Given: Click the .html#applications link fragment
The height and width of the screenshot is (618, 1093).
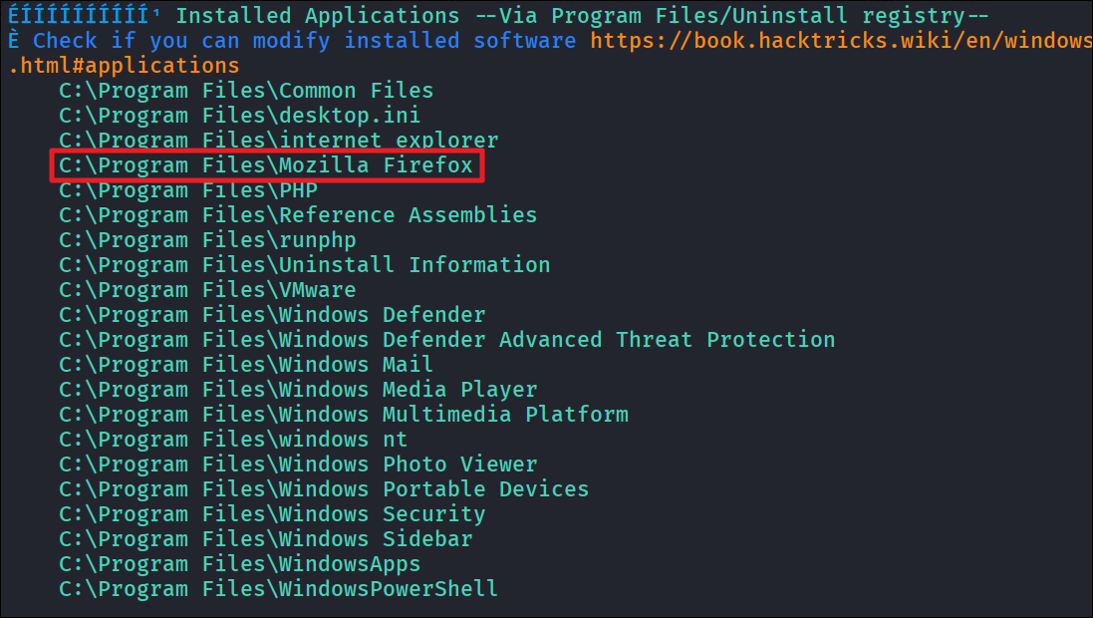Looking at the screenshot, I should tap(125, 66).
